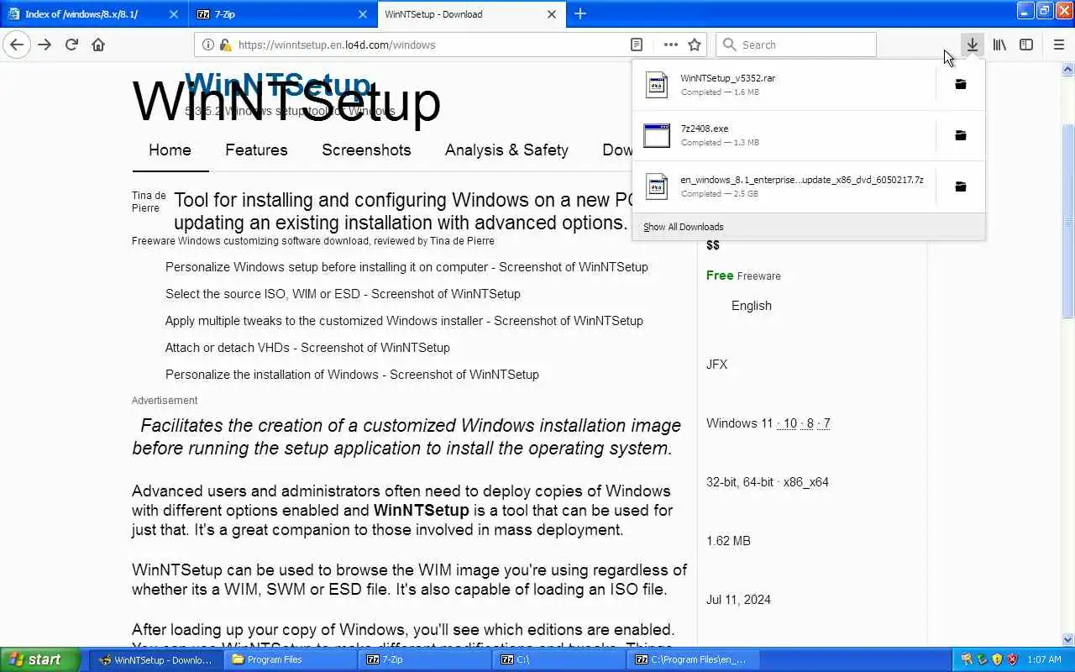The height and width of the screenshot is (672, 1075).
Task: Switch to WinNTSetup - Download taskbar window
Action: coord(156,659)
